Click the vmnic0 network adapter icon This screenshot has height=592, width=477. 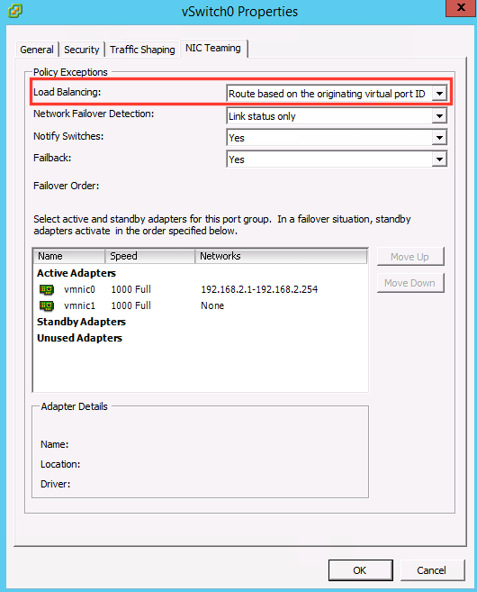[x=47, y=289]
